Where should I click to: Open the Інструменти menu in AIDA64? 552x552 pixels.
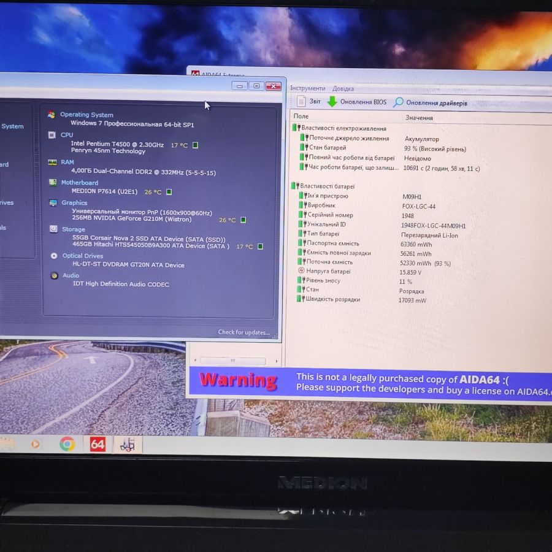307,88
